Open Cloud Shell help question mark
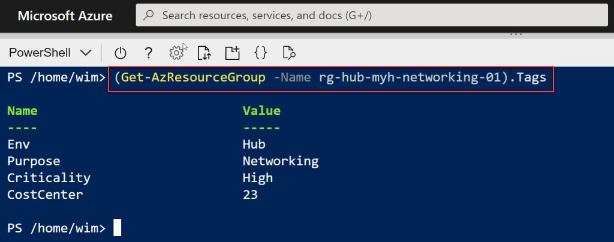This screenshot has height=242, width=614. 148,53
